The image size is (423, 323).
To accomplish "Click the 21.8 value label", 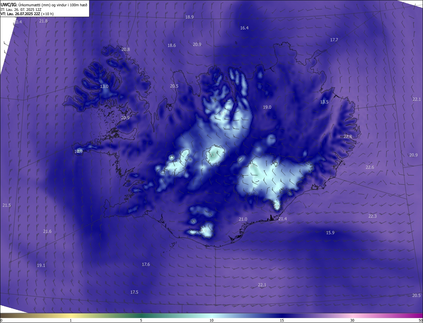I will 43,21.
